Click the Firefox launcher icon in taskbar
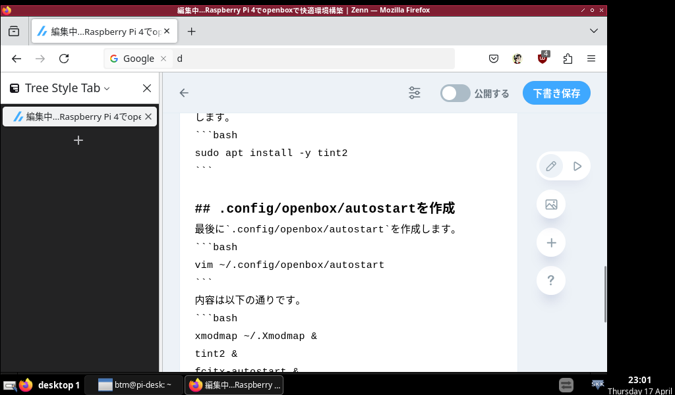This screenshot has width=675, height=395. pos(26,384)
